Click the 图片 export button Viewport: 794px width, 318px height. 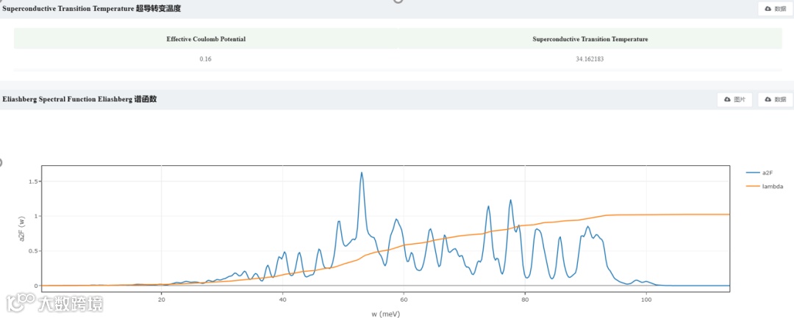pyautogui.click(x=734, y=100)
